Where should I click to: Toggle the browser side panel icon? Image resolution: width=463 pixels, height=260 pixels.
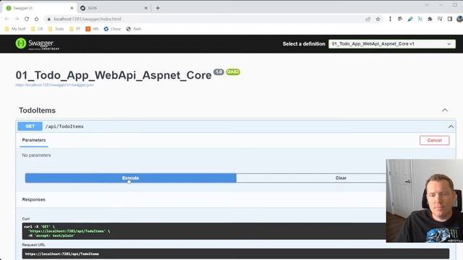click(450, 19)
